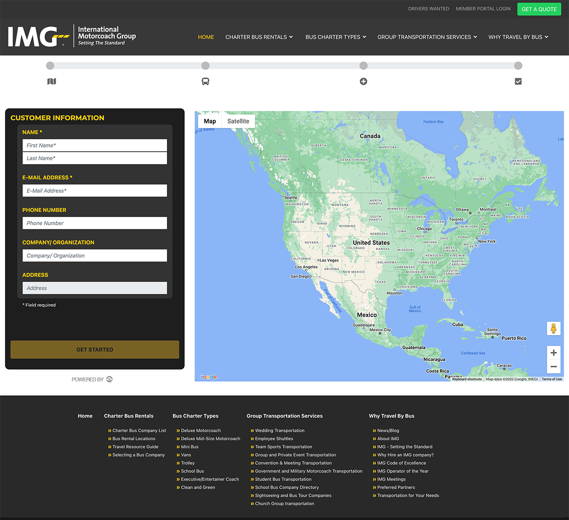This screenshot has height=520, width=569.
Task: Click the checkmark step icon
Action: [518, 82]
